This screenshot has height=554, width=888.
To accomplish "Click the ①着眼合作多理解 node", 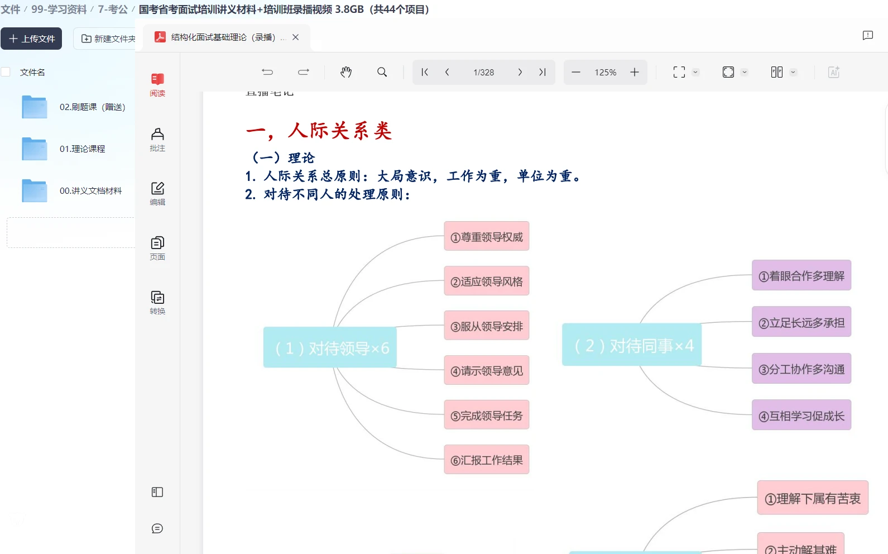I will point(801,275).
